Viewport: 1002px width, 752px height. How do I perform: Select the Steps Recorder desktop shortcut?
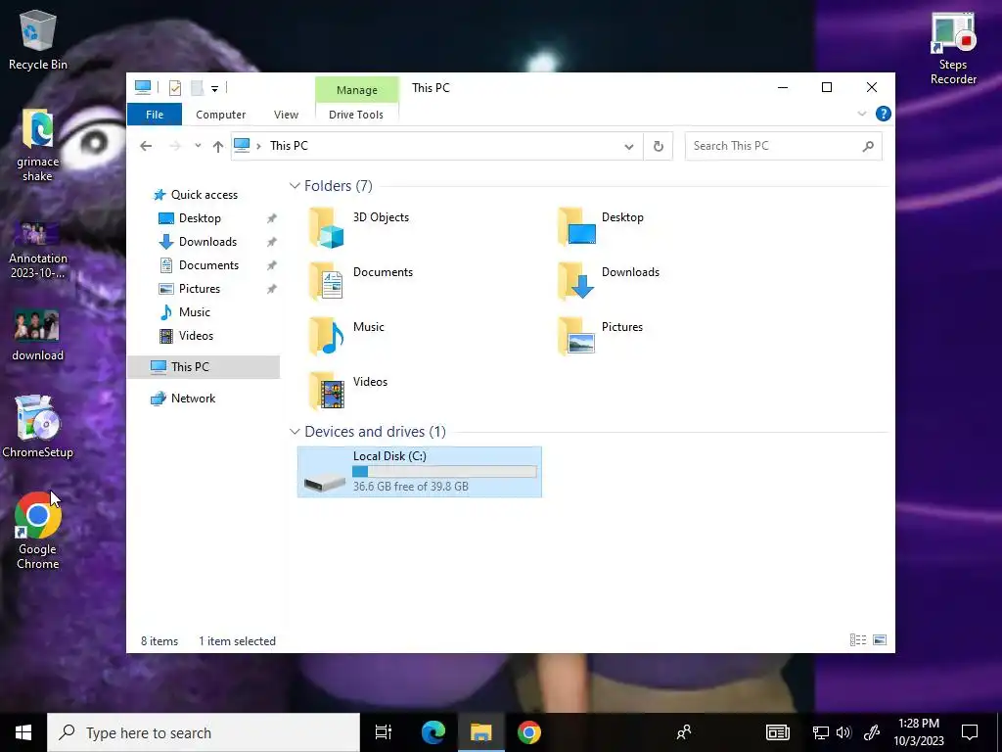[953, 49]
